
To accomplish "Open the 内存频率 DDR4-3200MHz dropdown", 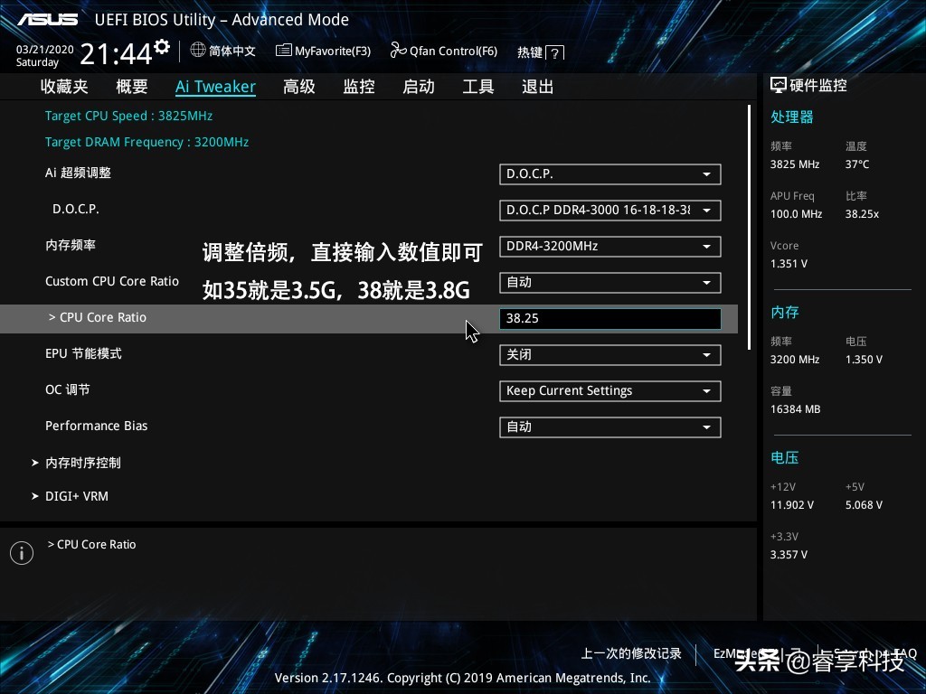I will [609, 247].
